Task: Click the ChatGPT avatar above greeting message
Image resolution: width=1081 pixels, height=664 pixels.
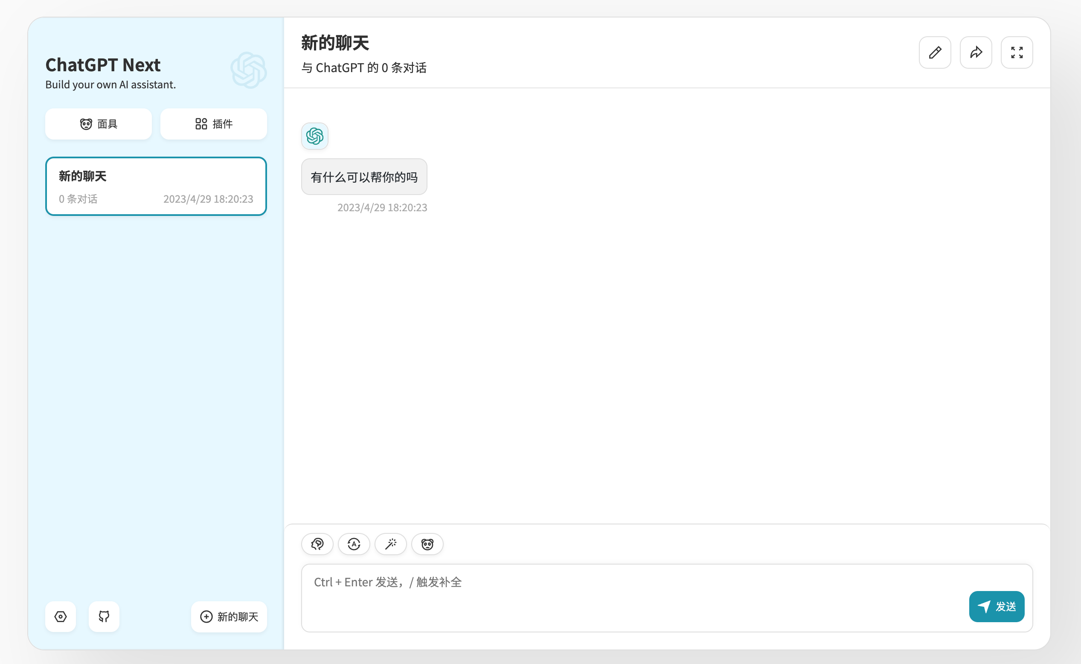Action: coord(315,136)
